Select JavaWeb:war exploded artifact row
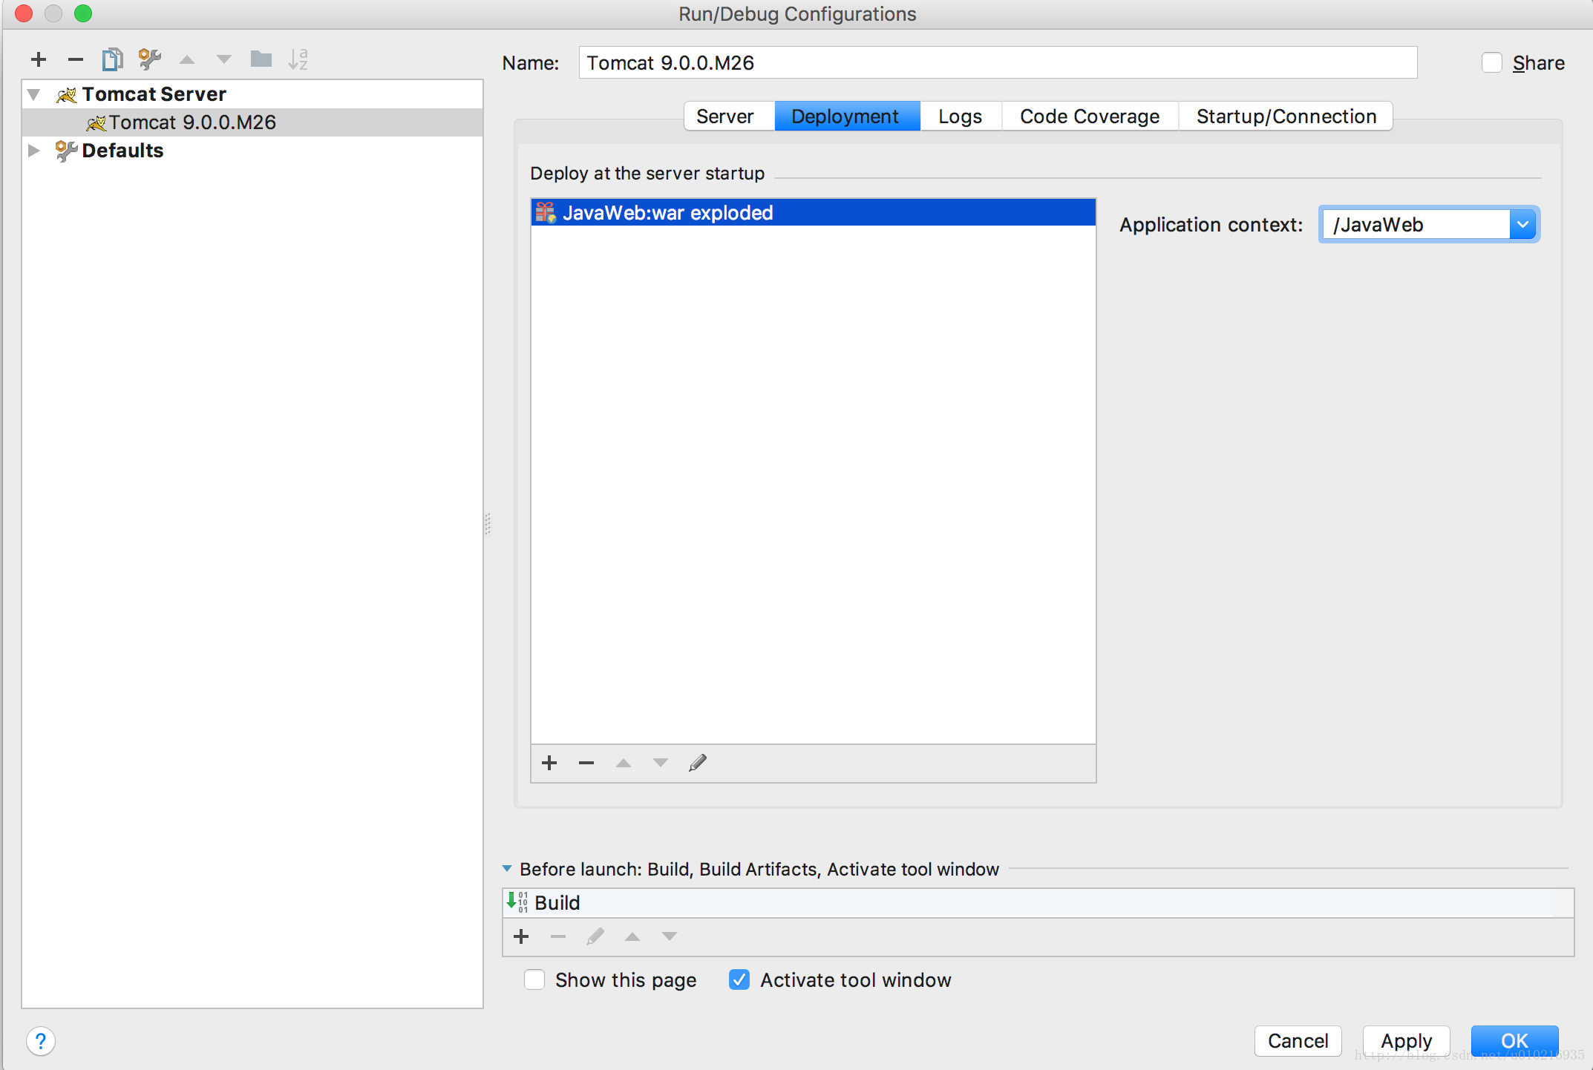Viewport: 1593px width, 1070px height. pos(814,212)
